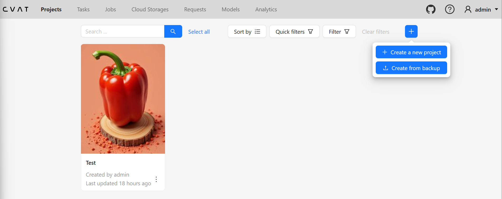Go to the Tasks tab
502x199 pixels.
pos(83,9)
